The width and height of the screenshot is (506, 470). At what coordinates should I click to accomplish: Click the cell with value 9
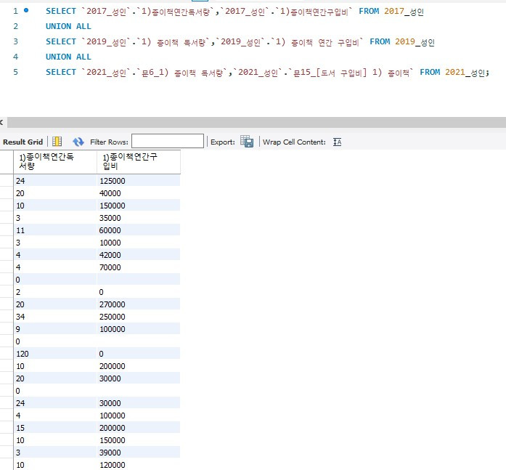pyautogui.click(x=55, y=329)
